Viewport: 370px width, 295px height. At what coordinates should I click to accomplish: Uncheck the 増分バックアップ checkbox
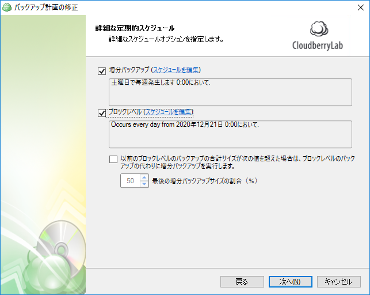point(102,71)
